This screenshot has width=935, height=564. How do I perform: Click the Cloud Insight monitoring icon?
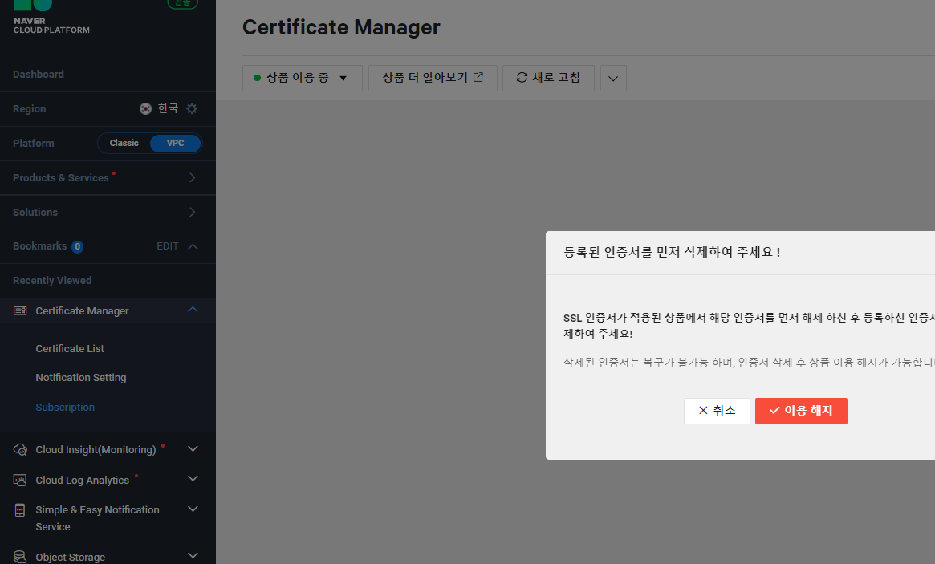click(x=20, y=449)
